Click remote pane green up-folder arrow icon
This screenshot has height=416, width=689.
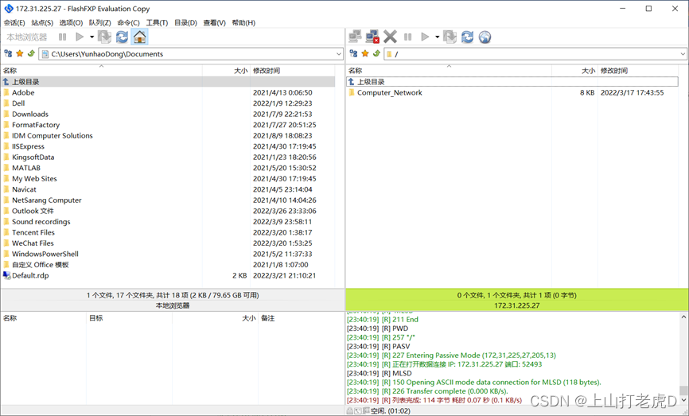[x=376, y=54]
